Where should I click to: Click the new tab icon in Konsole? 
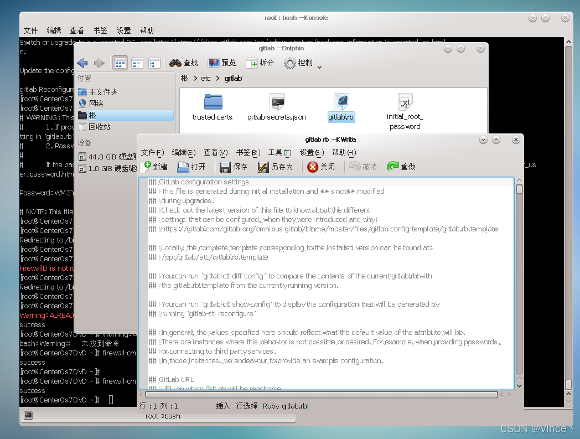pos(28,415)
